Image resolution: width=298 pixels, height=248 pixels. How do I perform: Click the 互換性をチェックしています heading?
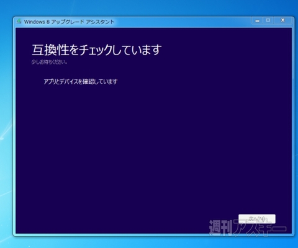pyautogui.click(x=97, y=50)
